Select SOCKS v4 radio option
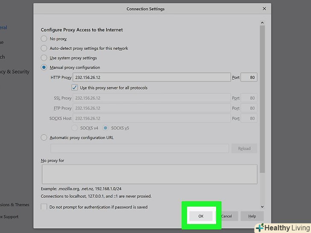The width and height of the screenshot is (311, 233). tap(75, 128)
